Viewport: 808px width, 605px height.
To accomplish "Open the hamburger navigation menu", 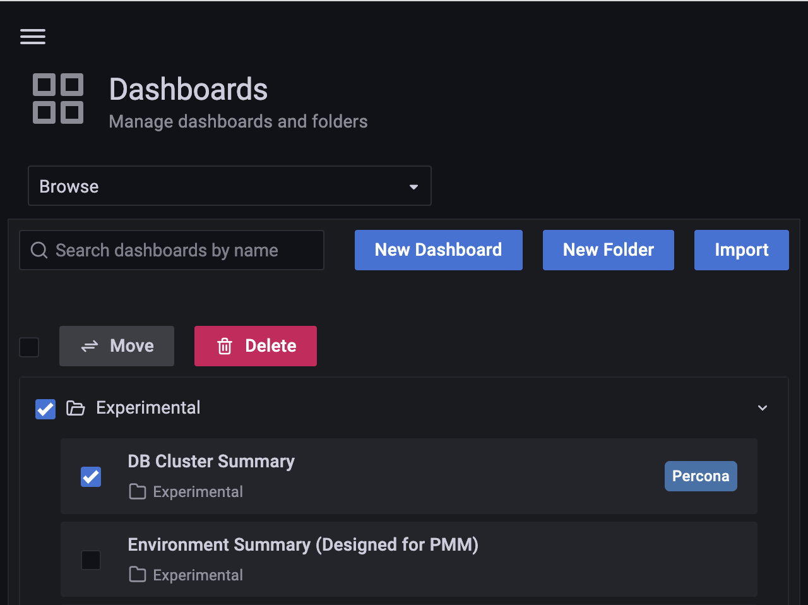I will (x=33, y=37).
